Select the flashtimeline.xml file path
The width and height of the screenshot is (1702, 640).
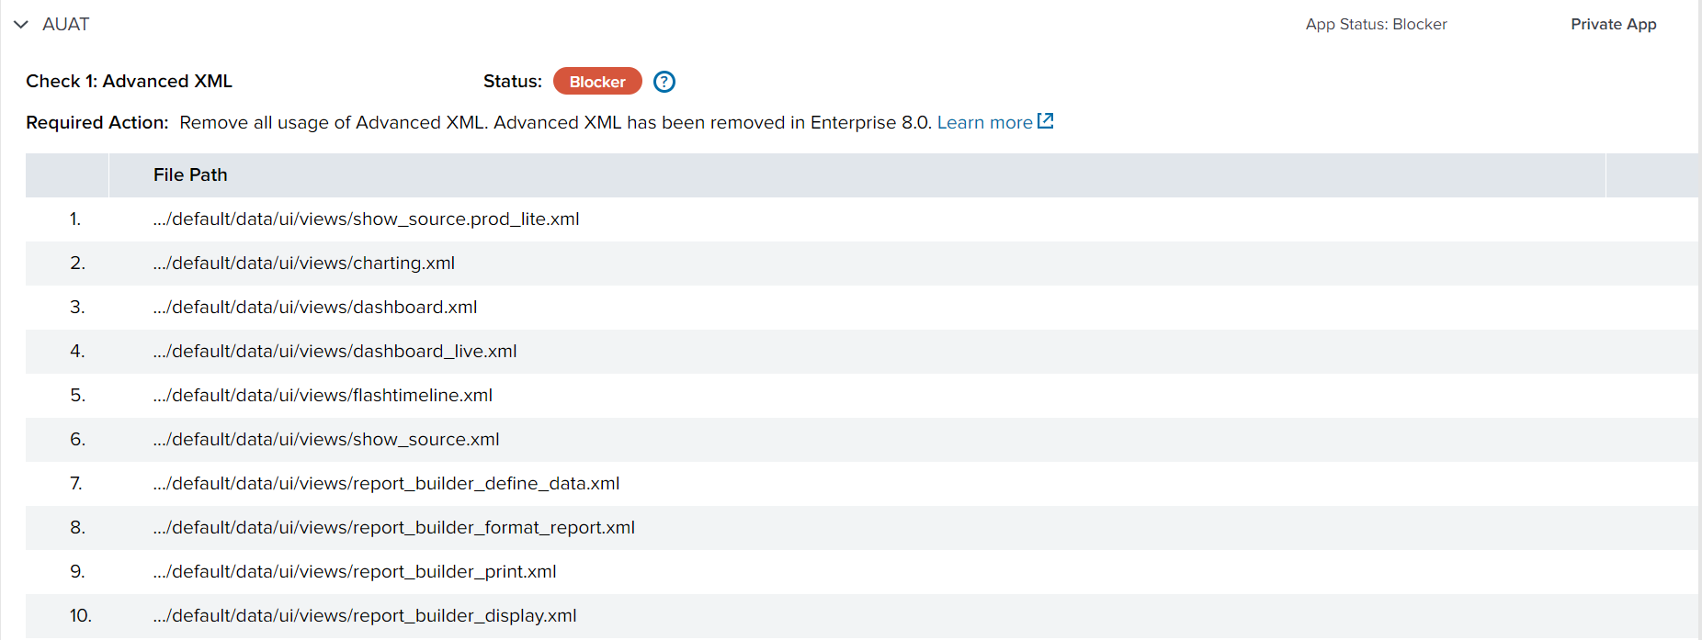(x=323, y=396)
